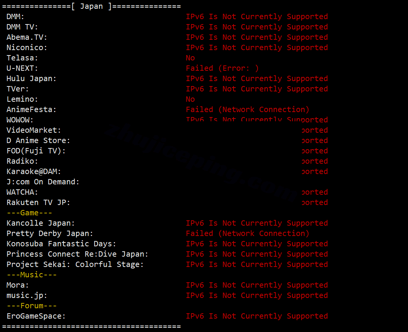Click the Japan section header

click(91, 6)
